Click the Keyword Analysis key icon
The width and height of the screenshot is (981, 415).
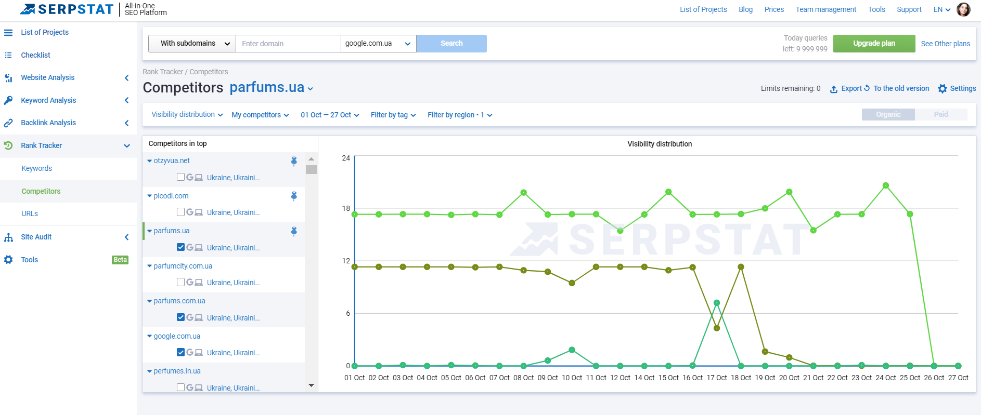tap(8, 100)
